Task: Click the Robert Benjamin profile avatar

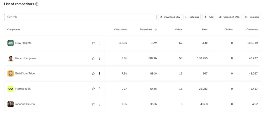Action: pos(10,58)
